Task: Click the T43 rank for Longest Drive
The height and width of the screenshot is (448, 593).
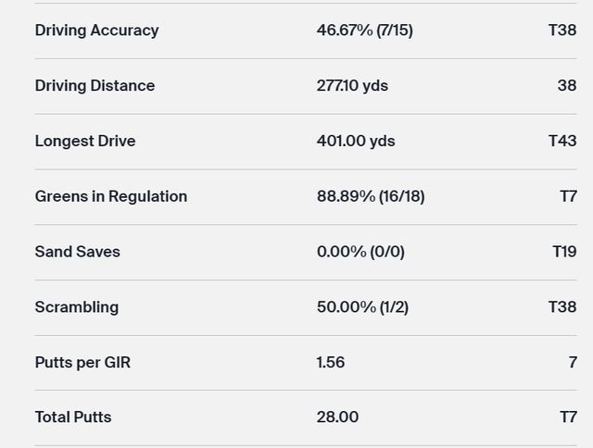Action: pyautogui.click(x=561, y=141)
